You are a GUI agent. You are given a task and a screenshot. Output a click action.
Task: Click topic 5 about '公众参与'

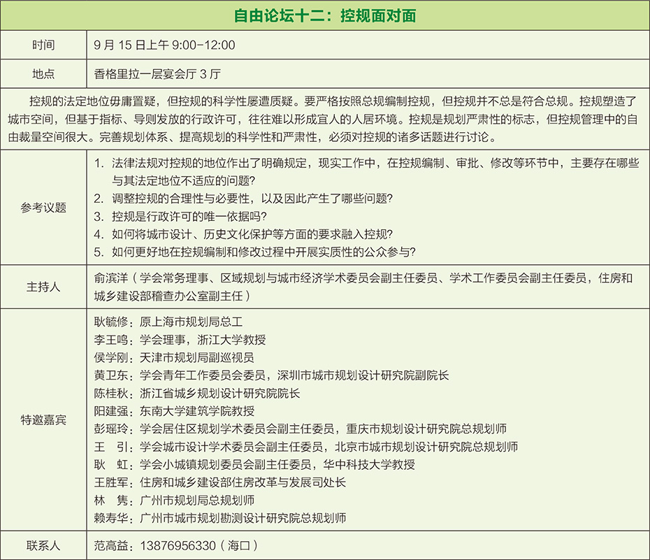coord(263,252)
